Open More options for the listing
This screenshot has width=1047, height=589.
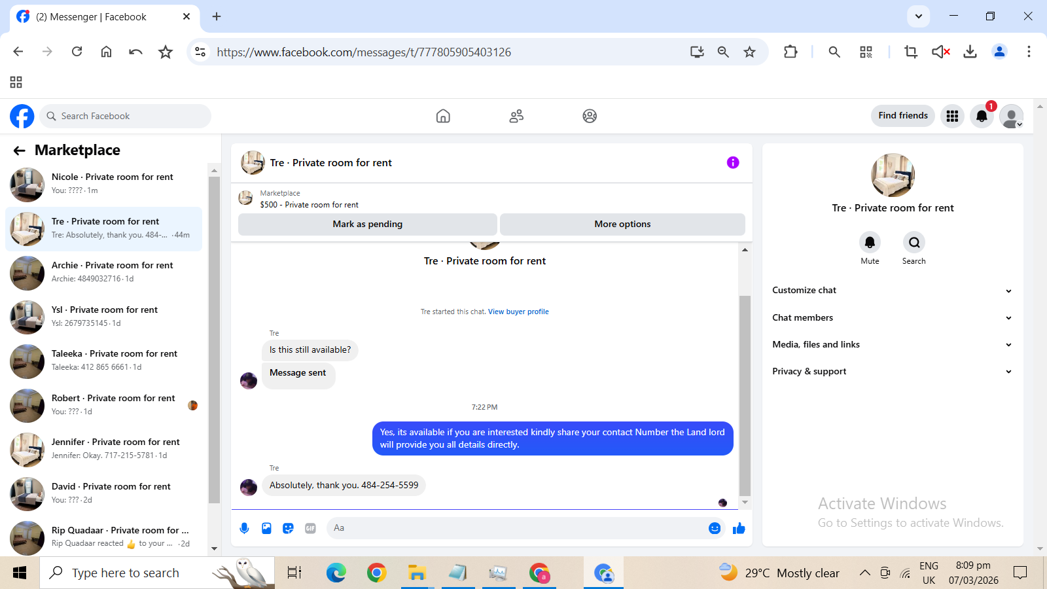622,224
